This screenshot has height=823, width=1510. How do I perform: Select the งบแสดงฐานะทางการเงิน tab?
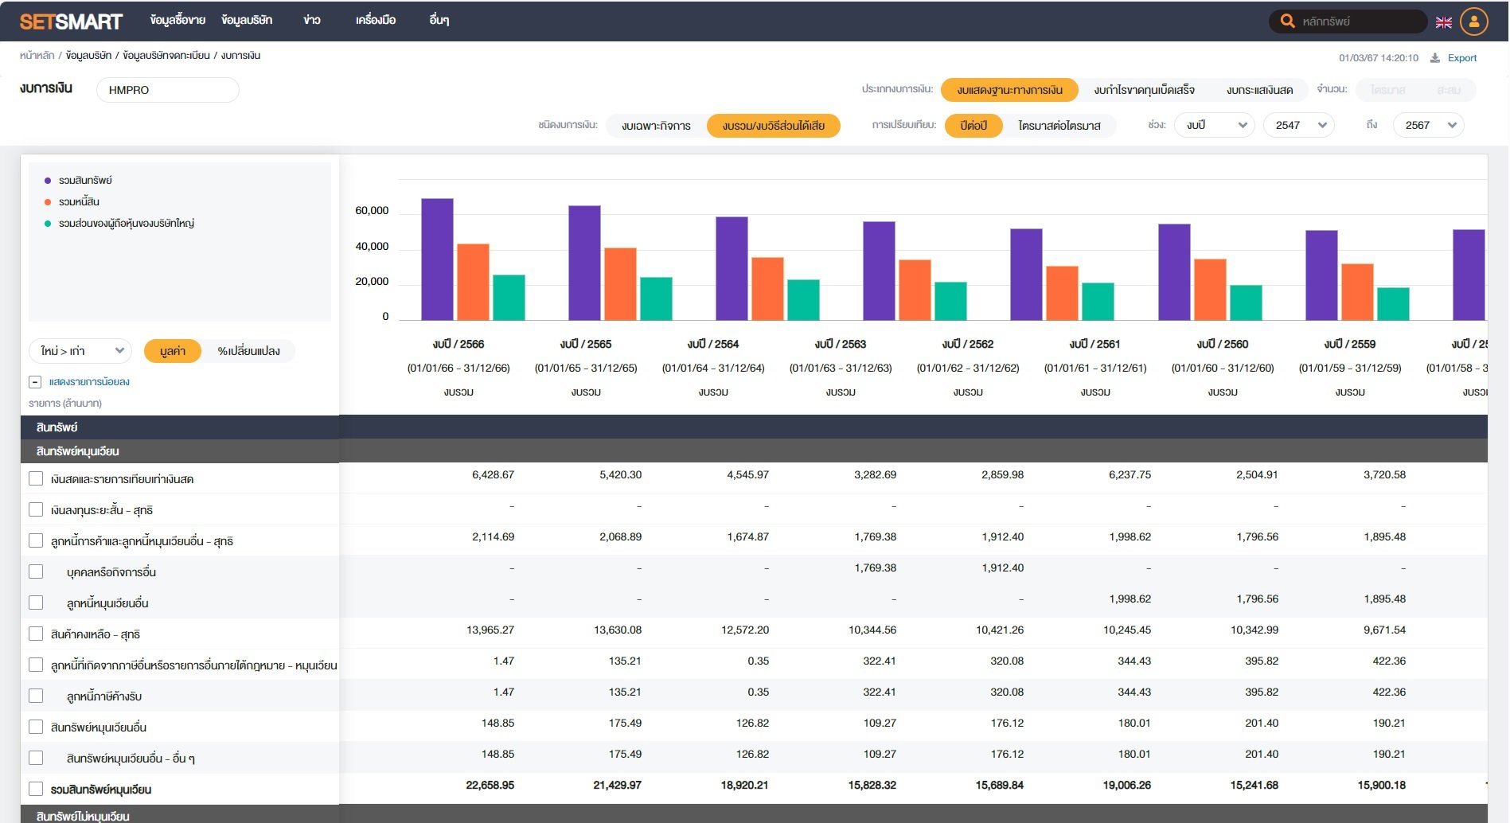click(1009, 90)
